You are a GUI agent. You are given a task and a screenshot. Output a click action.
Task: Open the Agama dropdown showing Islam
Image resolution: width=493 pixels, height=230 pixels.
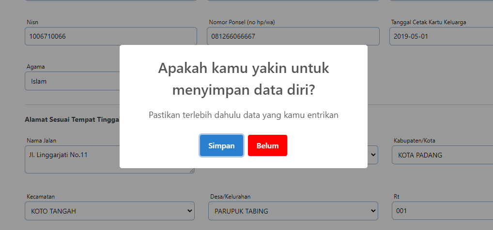[x=72, y=81]
